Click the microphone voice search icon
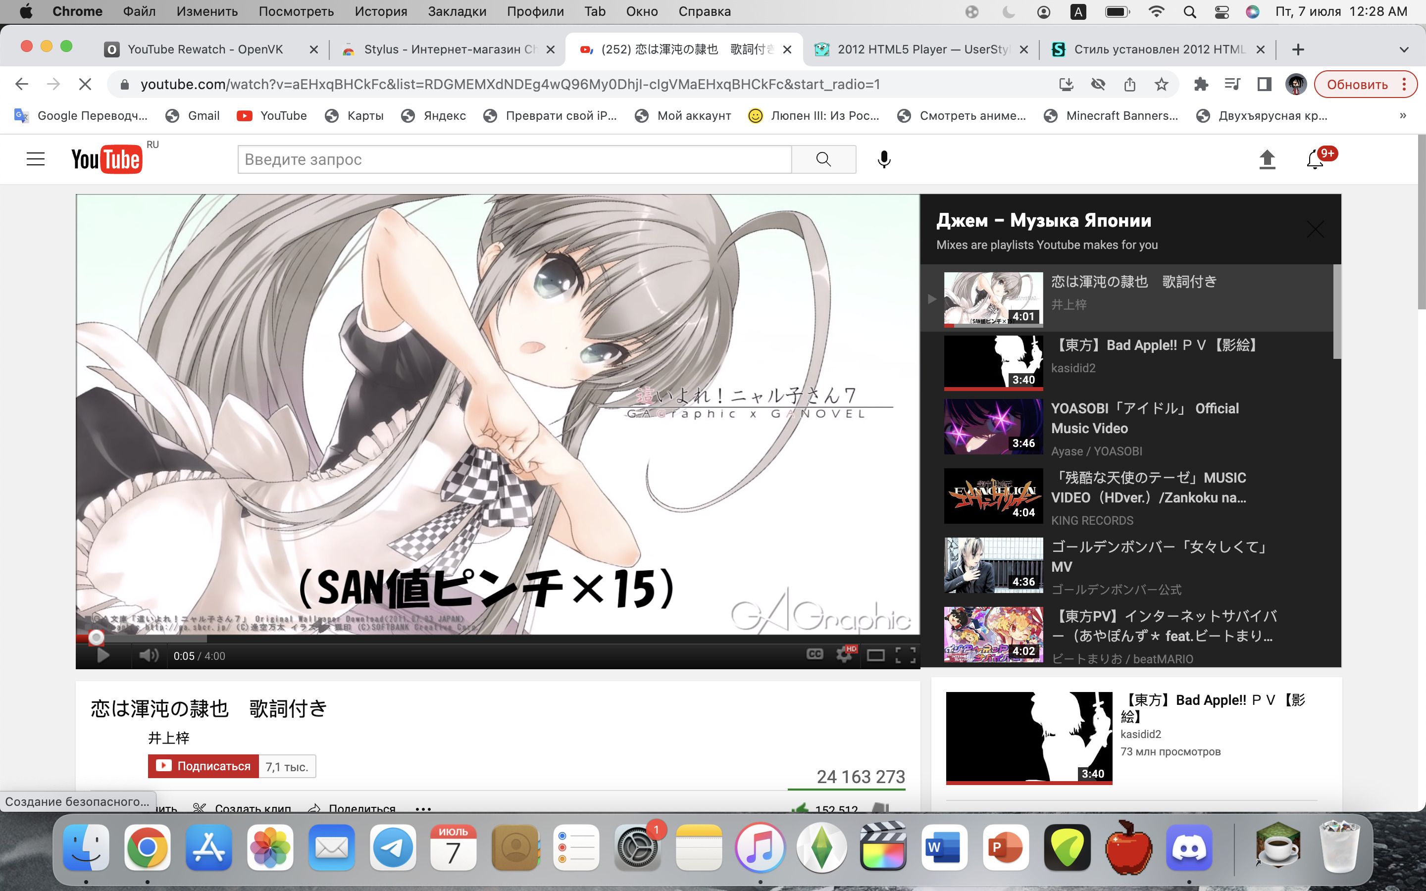This screenshot has width=1426, height=891. point(884,160)
